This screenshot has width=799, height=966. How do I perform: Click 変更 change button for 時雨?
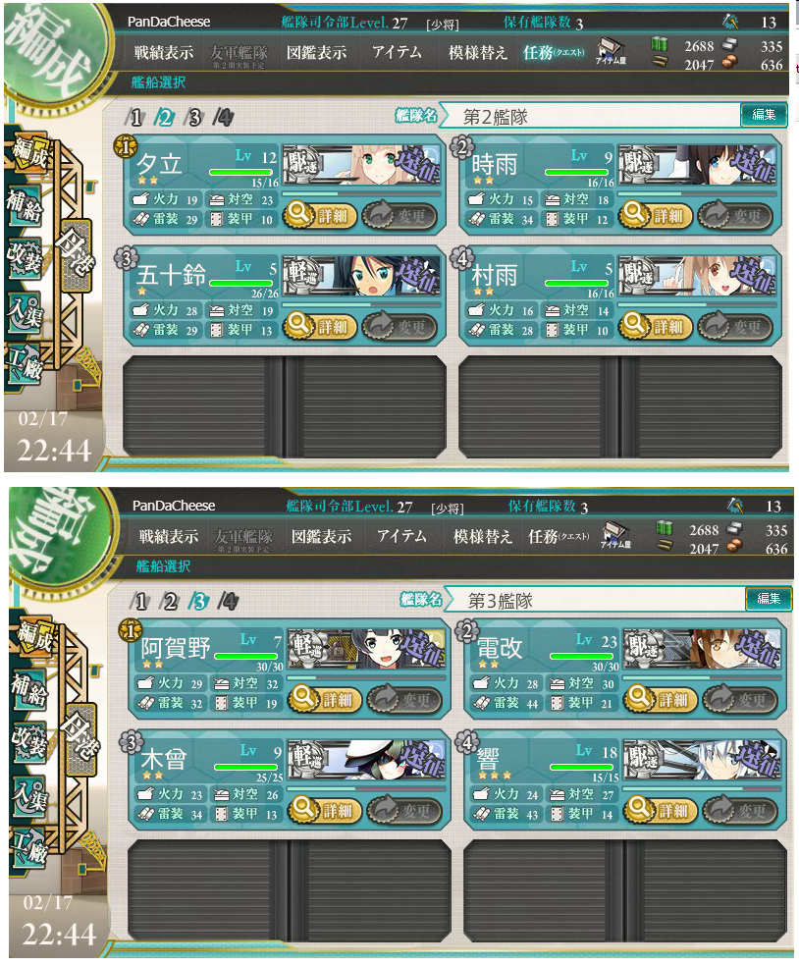(735, 216)
